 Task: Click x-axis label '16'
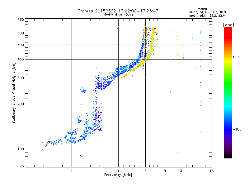pyautogui.click(x=212, y=171)
